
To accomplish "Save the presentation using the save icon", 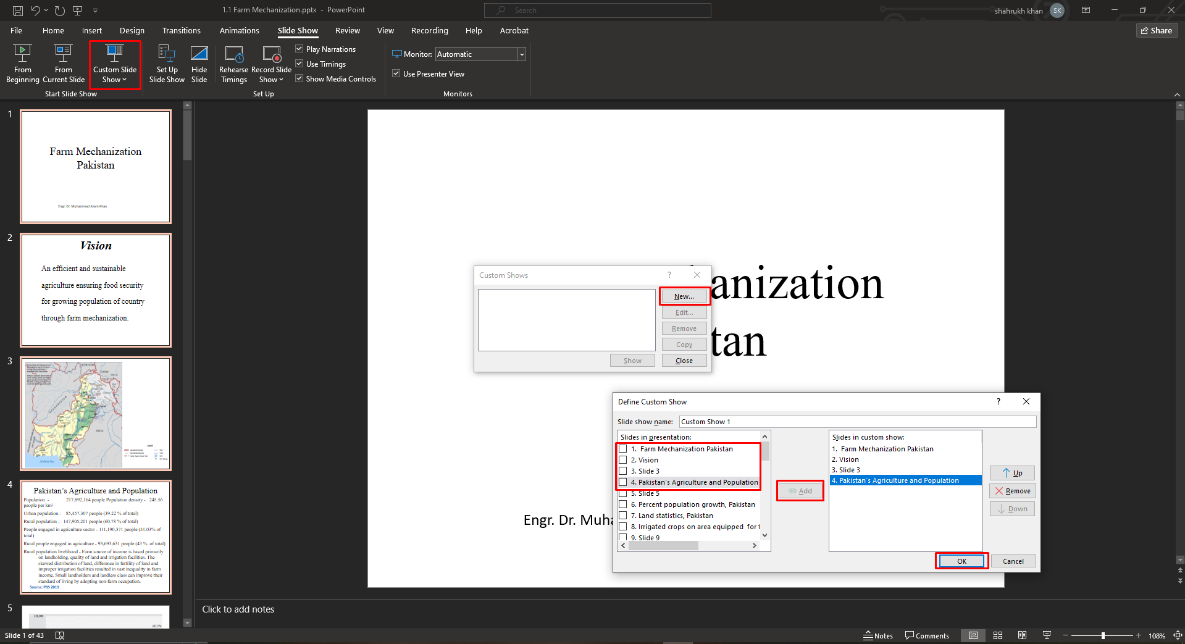I will point(17,10).
